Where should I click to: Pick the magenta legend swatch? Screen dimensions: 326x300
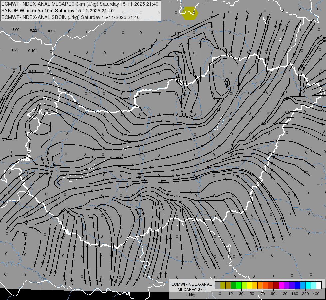[x=281, y=285]
